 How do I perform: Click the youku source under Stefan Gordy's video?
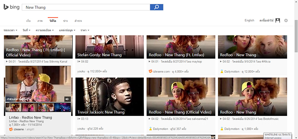click(81, 71)
